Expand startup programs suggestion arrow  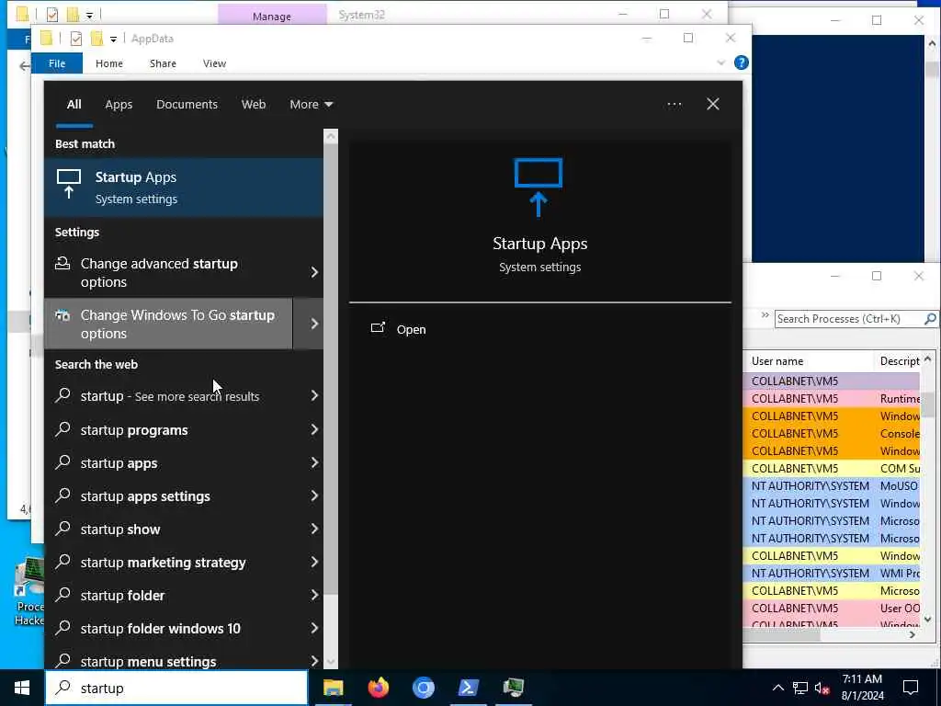tap(314, 430)
